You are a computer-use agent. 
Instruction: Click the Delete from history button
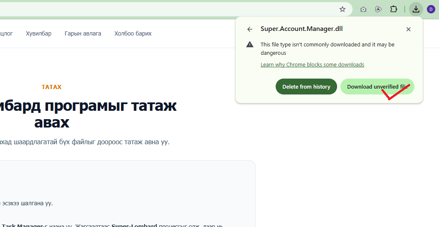(306, 87)
